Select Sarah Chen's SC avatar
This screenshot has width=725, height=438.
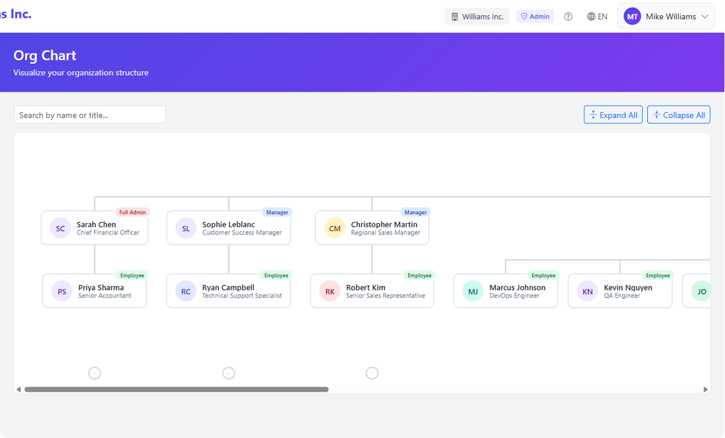tap(60, 228)
